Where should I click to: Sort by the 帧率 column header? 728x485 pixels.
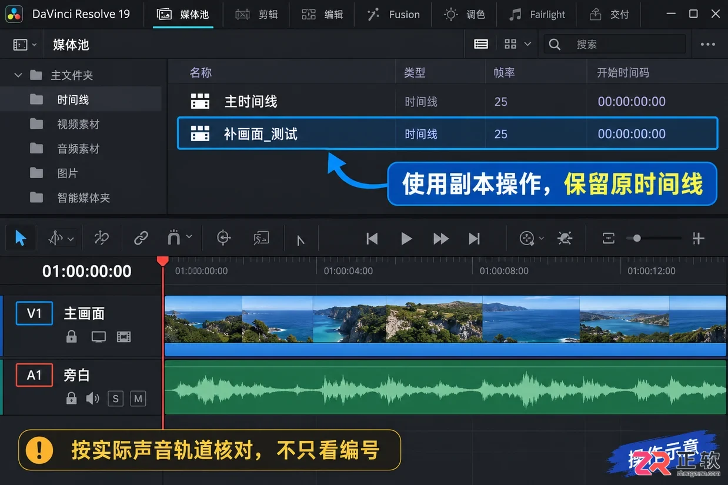point(505,72)
